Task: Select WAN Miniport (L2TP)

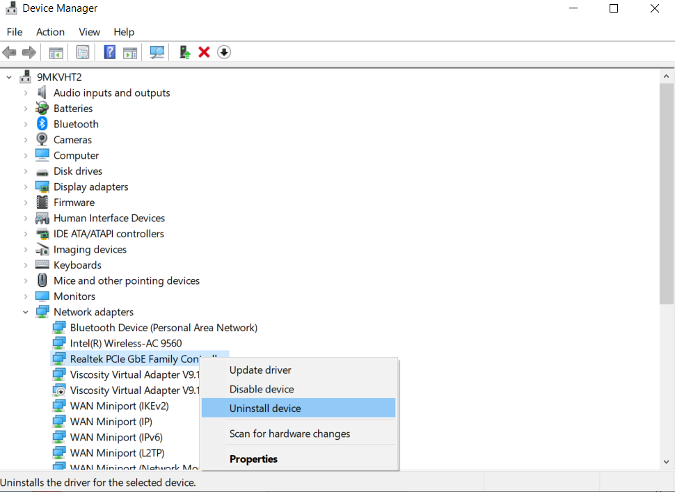Action: pos(117,453)
